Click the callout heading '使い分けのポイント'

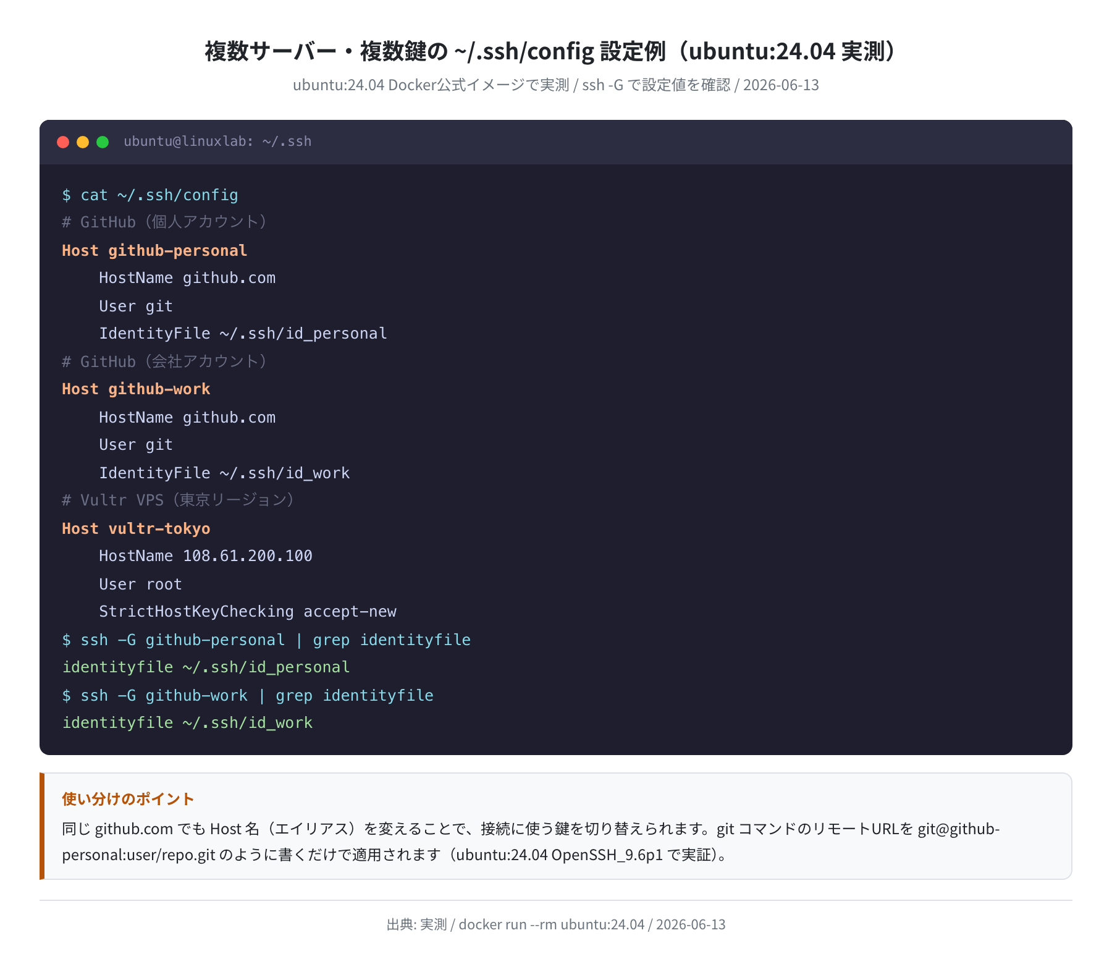click(x=128, y=799)
